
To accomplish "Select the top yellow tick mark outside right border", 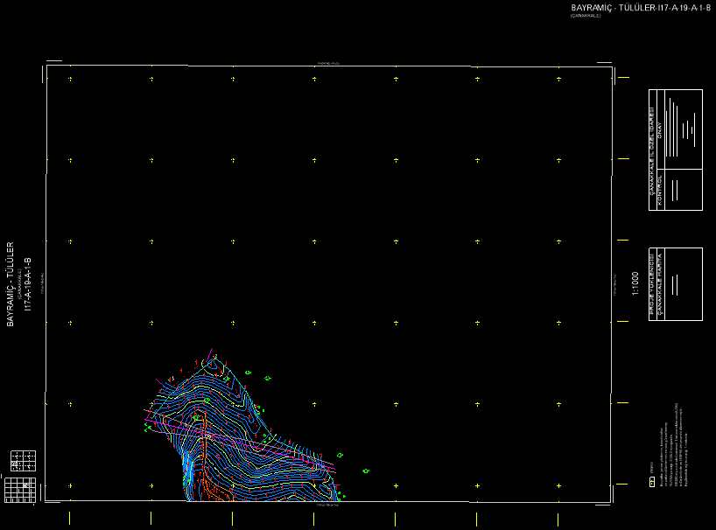I will pos(624,78).
